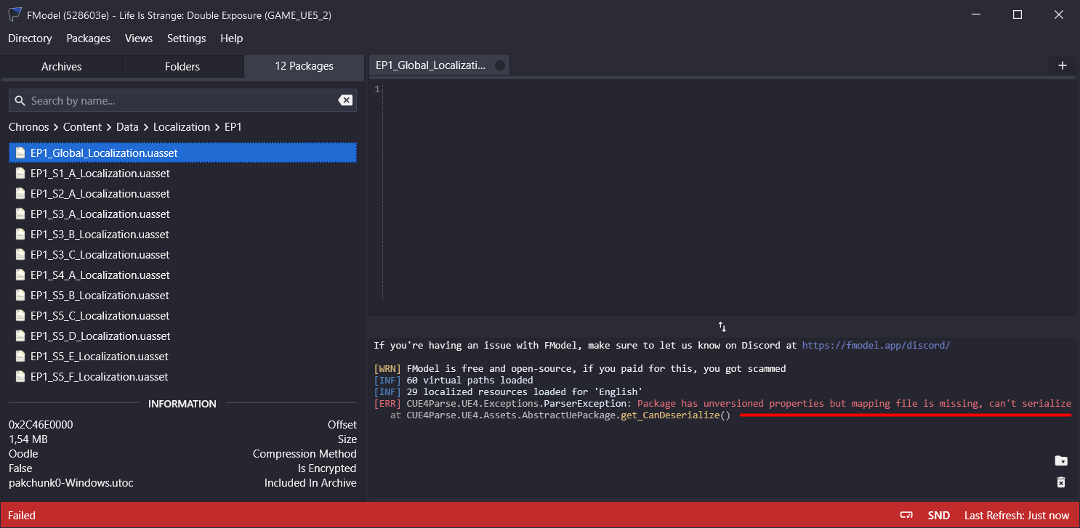Image resolution: width=1080 pixels, height=528 pixels.
Task: Click the Oodle compression value
Action: tap(23, 454)
